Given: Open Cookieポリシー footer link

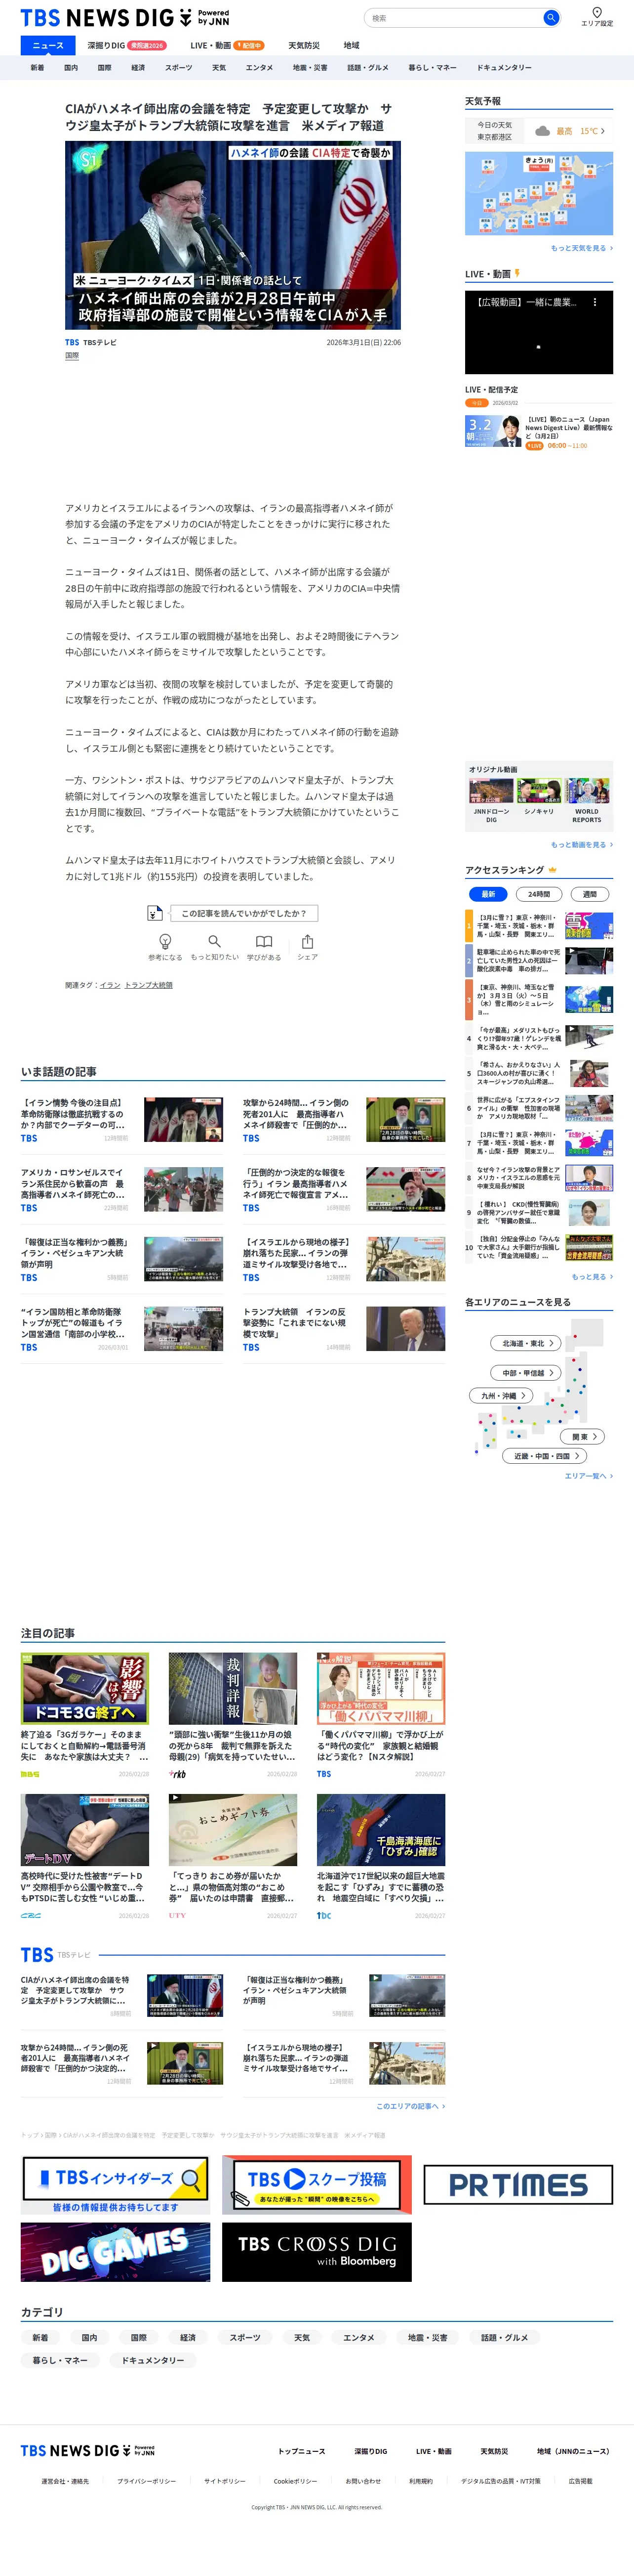Looking at the screenshot, I should click(296, 2481).
